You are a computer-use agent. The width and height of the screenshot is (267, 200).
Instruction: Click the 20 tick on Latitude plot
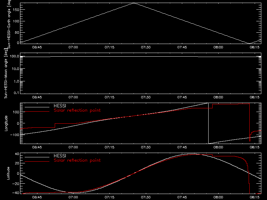tap(17, 163)
